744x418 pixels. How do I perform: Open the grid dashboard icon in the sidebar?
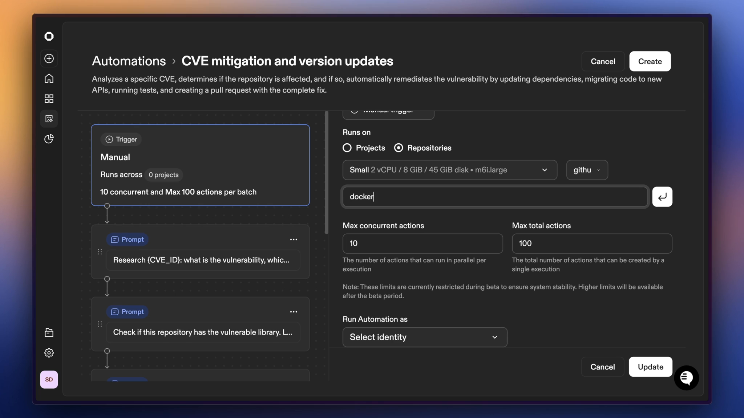pyautogui.click(x=49, y=99)
